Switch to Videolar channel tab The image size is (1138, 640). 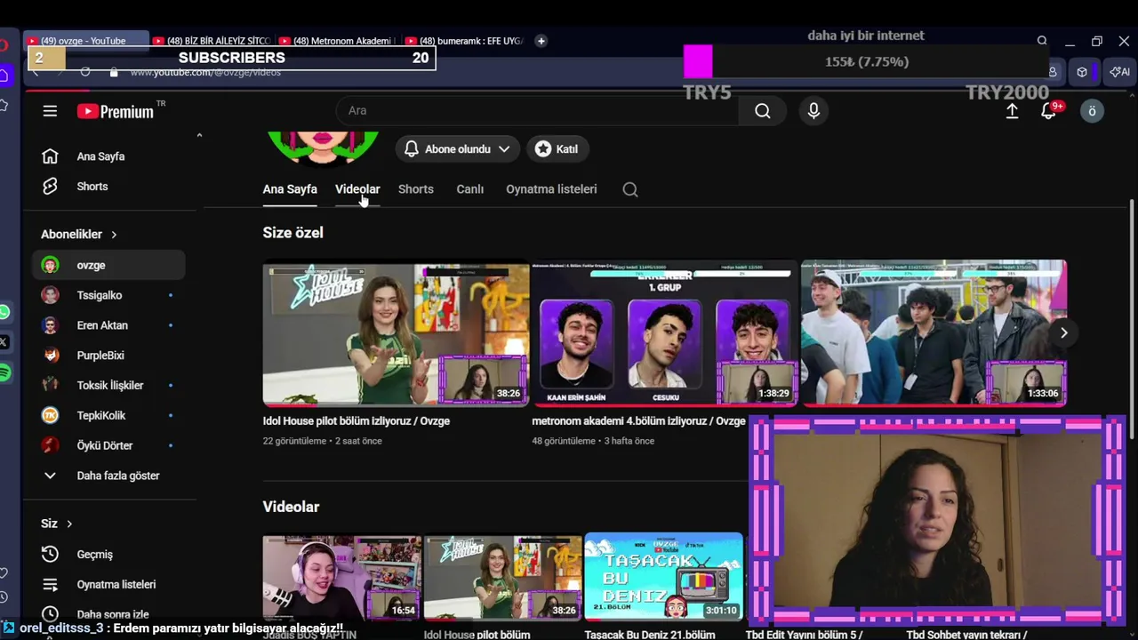357,189
